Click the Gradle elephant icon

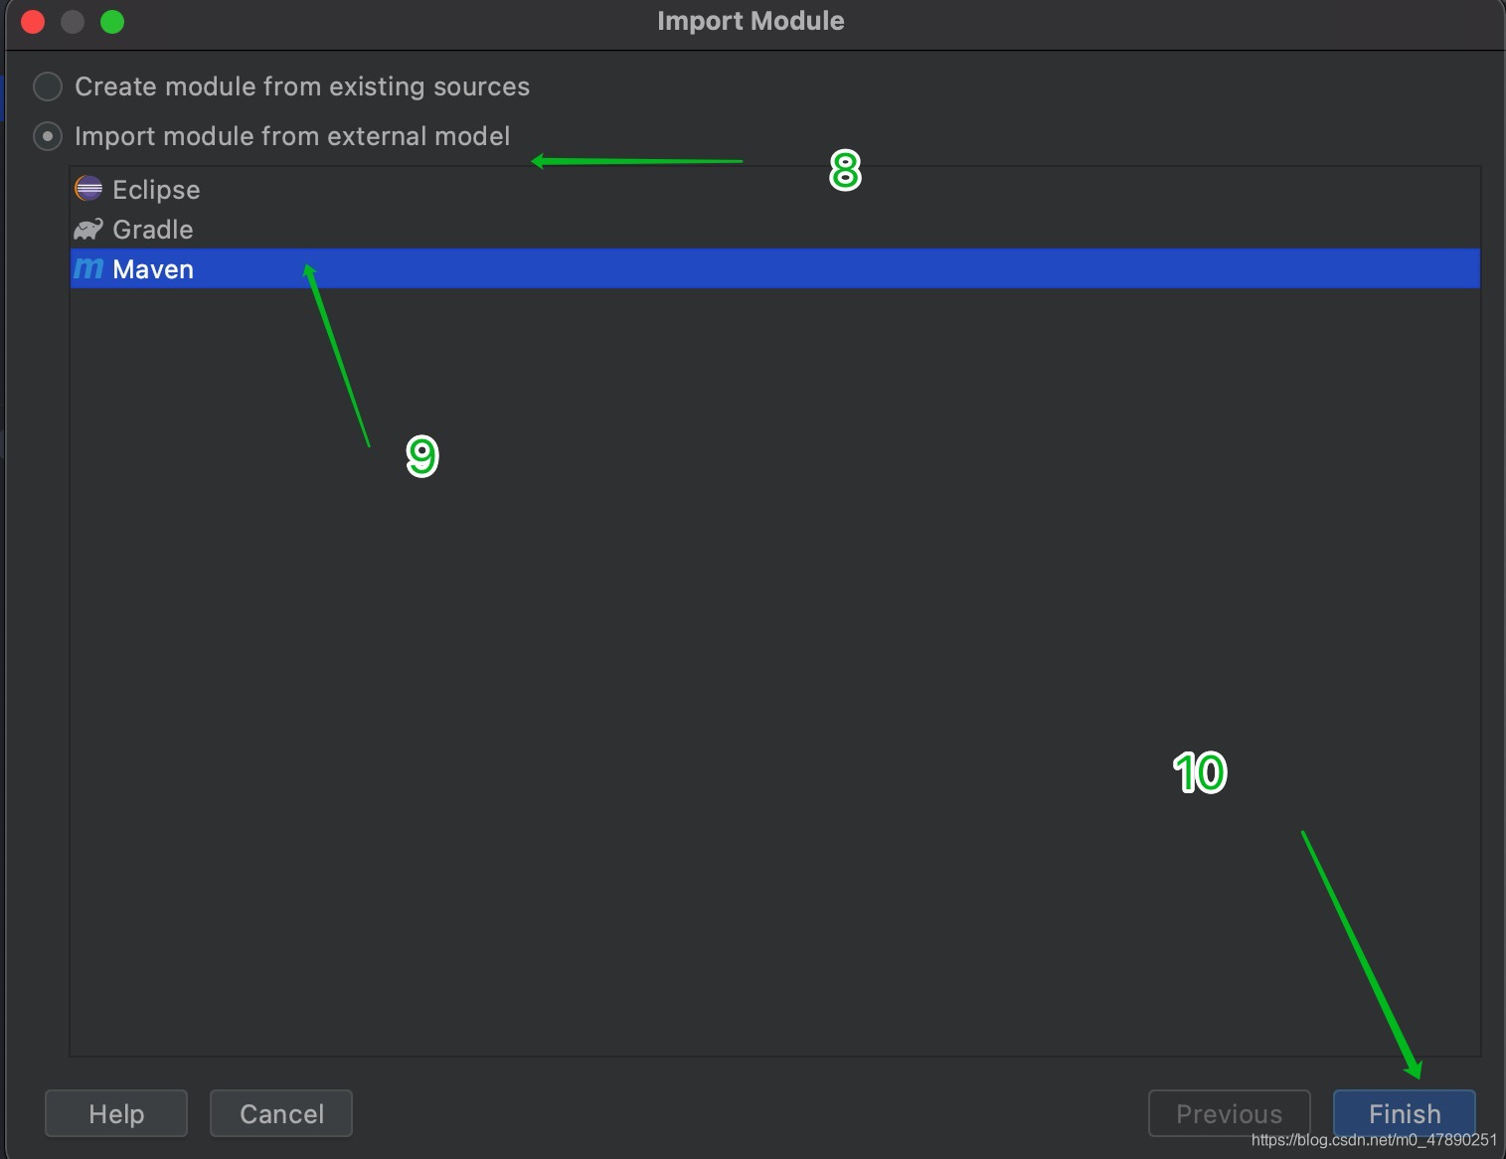click(x=88, y=230)
